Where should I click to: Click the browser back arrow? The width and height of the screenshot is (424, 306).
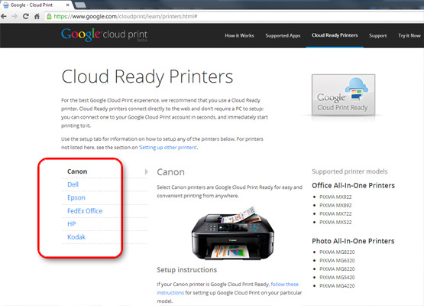tap(4, 17)
